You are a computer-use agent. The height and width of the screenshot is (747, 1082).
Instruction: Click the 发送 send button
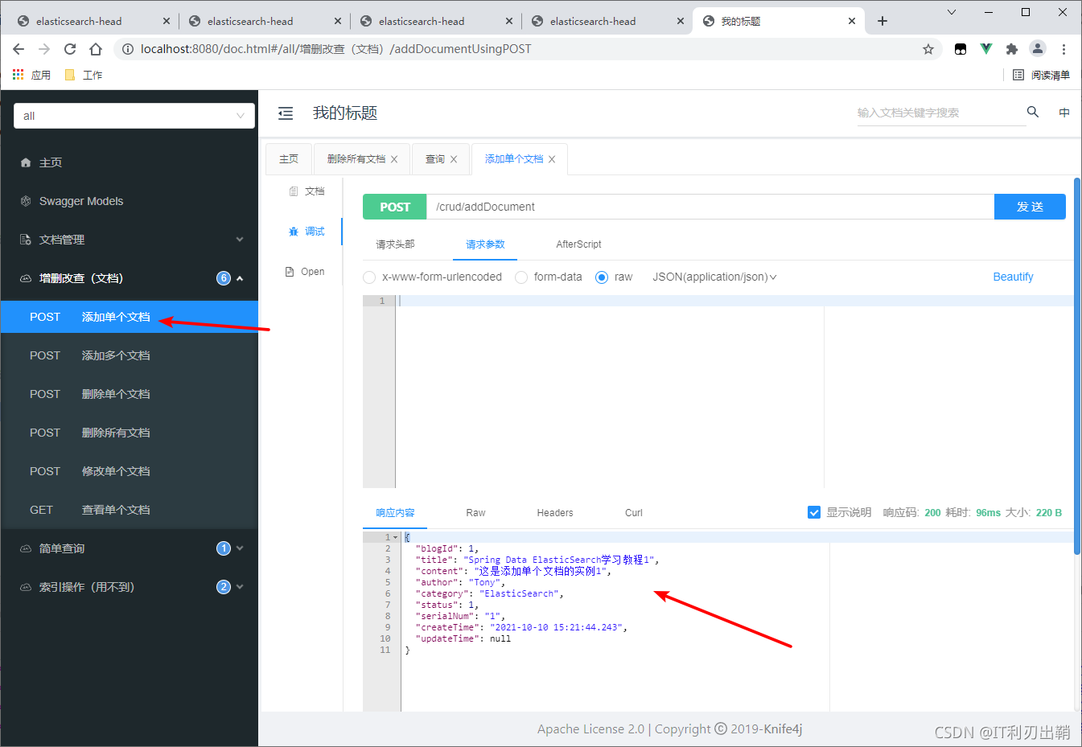pyautogui.click(x=1030, y=207)
